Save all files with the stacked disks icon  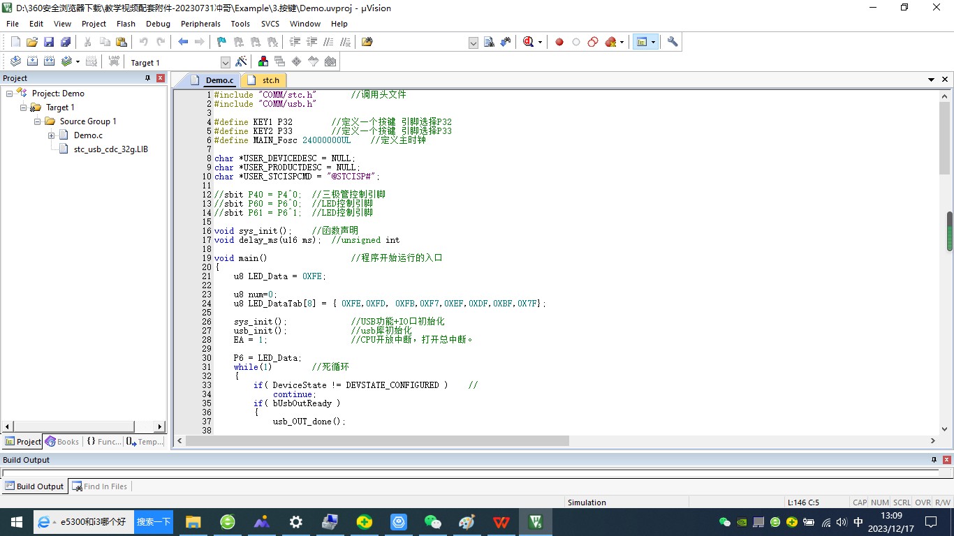coord(66,42)
